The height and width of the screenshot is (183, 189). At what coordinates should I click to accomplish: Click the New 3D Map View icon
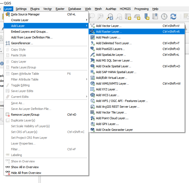pyautogui.click(x=137, y=17)
